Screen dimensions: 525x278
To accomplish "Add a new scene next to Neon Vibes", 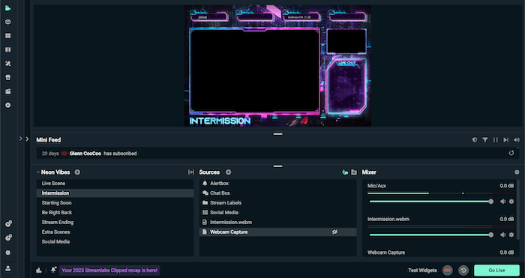I will pos(77,172).
